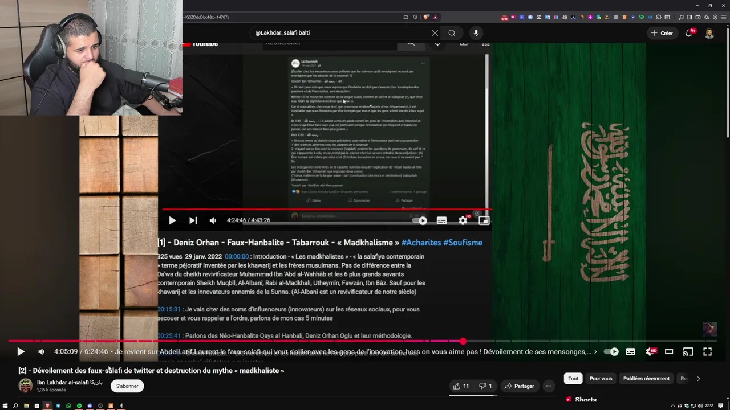This screenshot has width=730, height=410.
Task: Mute the main video volume
Action: point(41,352)
